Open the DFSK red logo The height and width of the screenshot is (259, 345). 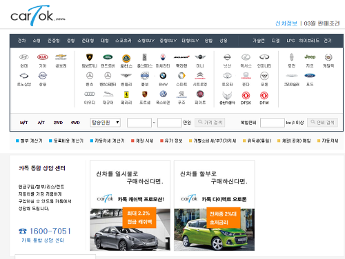(246, 95)
